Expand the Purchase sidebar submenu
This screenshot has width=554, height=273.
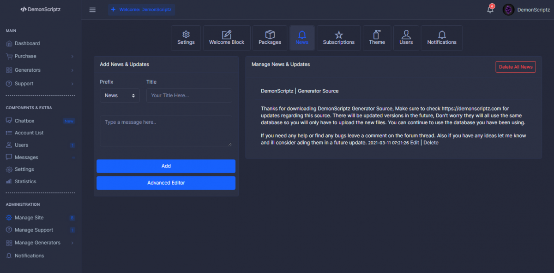40,56
